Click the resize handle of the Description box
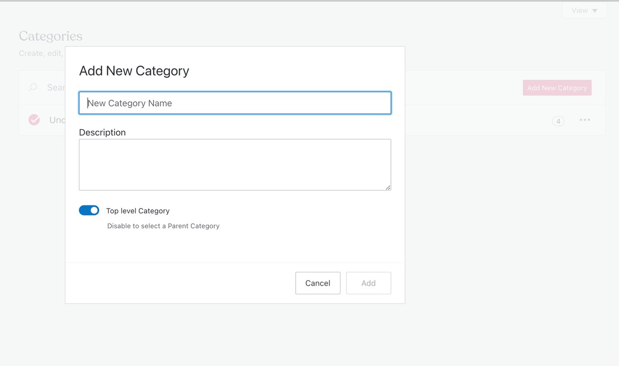Image resolution: width=619 pixels, height=366 pixels. (x=388, y=188)
